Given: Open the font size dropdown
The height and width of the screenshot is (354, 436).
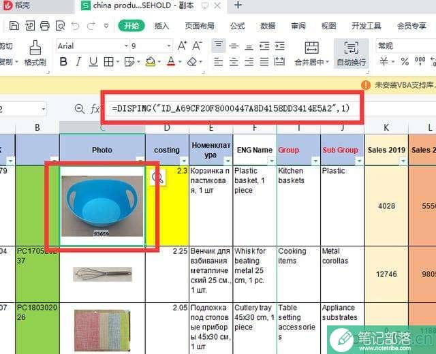Looking at the screenshot, I should coord(169,46).
